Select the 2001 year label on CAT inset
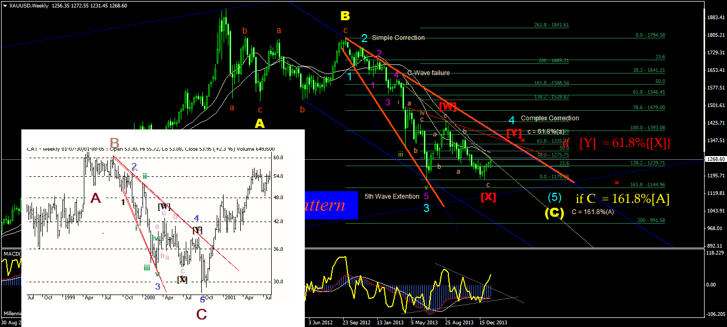727x327 pixels. click(x=230, y=298)
